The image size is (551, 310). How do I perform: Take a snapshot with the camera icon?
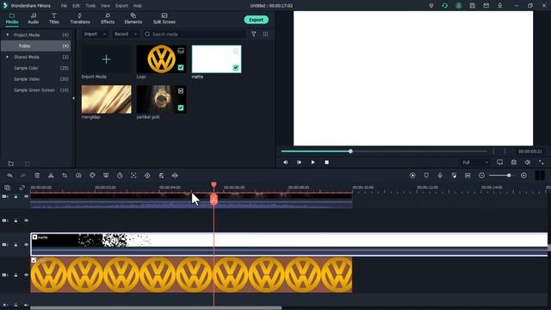pyautogui.click(x=514, y=163)
